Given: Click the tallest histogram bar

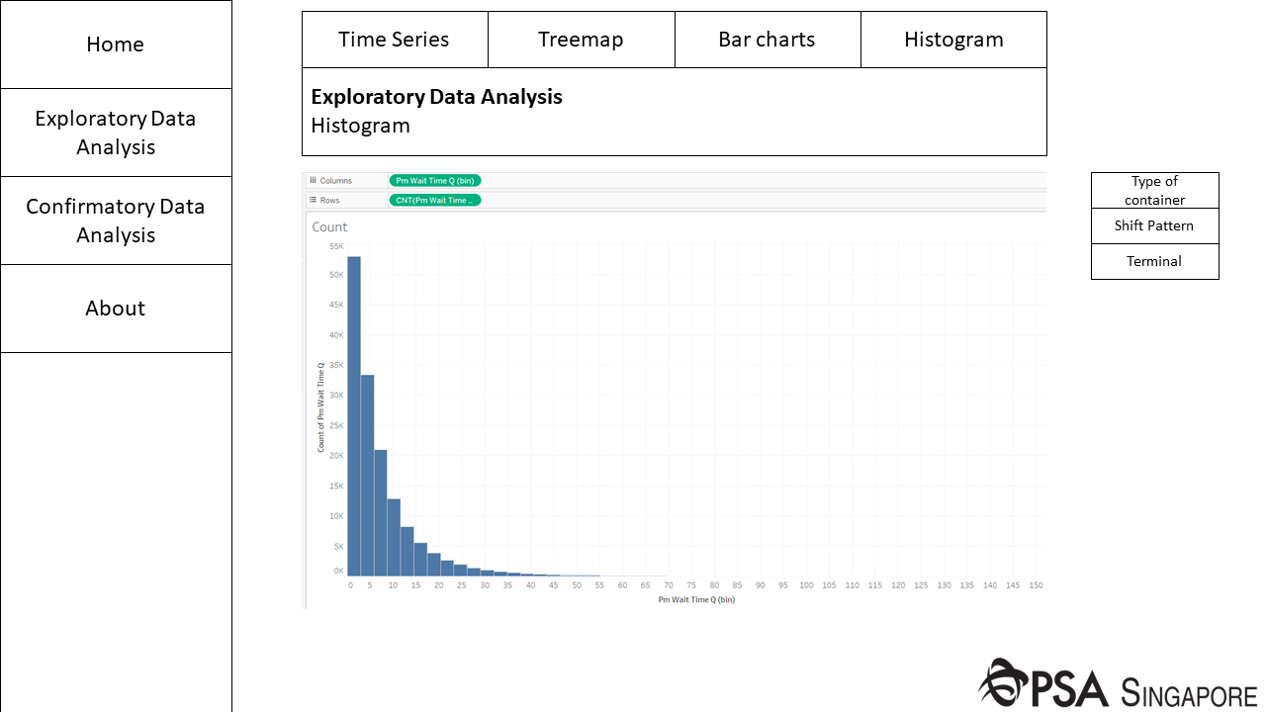Looking at the screenshot, I should (353, 415).
